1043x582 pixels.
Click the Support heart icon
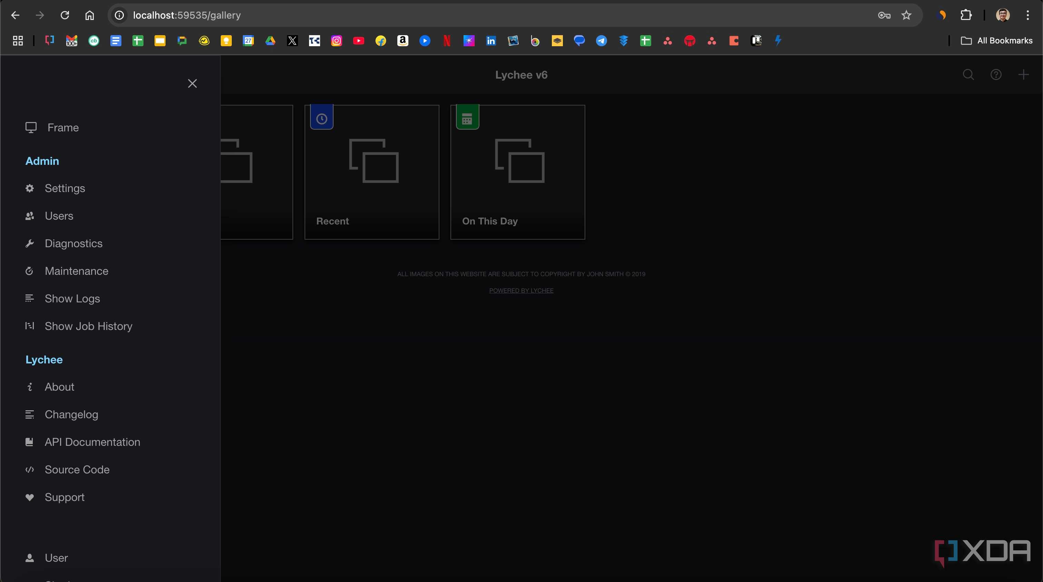[30, 497]
